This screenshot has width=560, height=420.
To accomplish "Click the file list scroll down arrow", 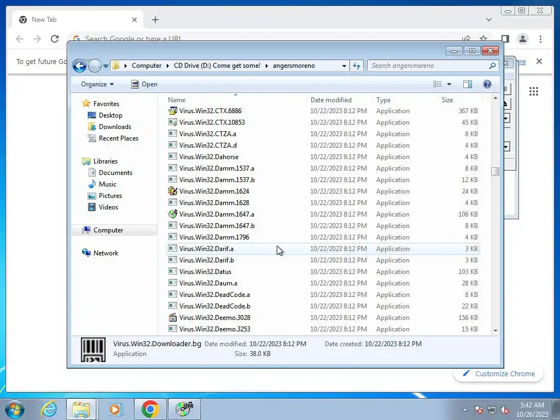I will tap(495, 330).
